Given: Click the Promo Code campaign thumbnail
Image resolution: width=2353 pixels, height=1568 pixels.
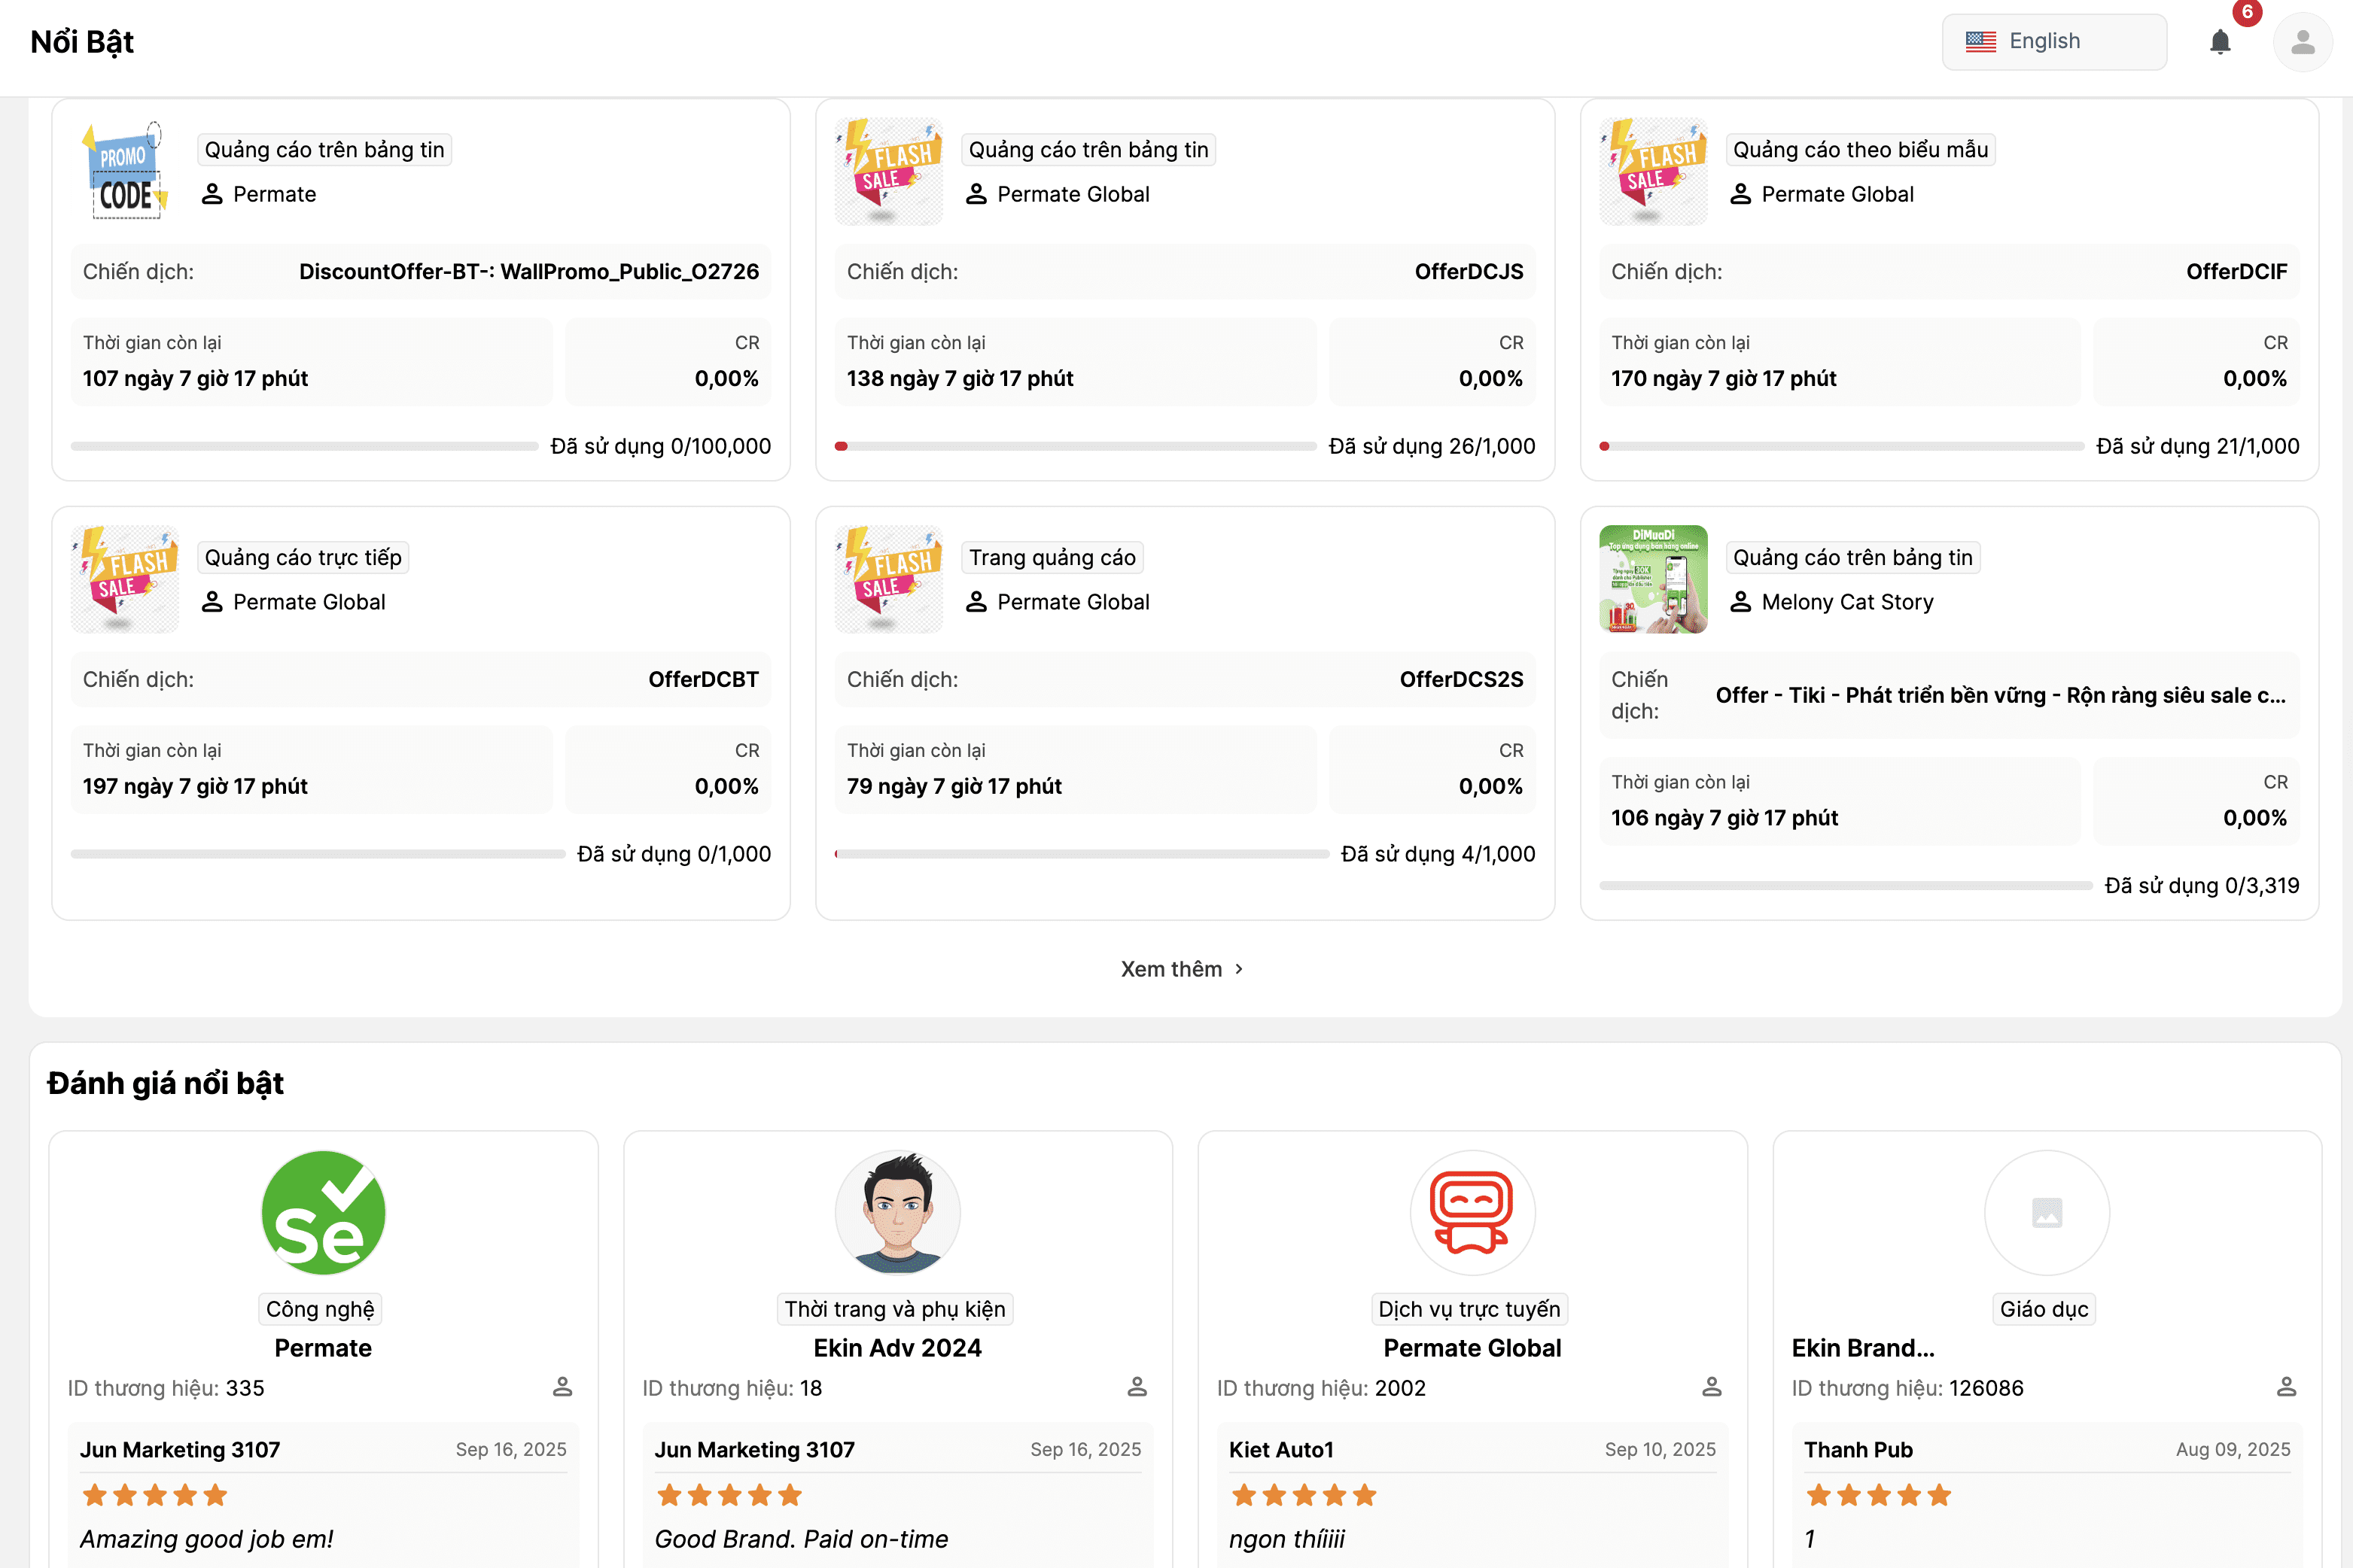Looking at the screenshot, I should (124, 171).
